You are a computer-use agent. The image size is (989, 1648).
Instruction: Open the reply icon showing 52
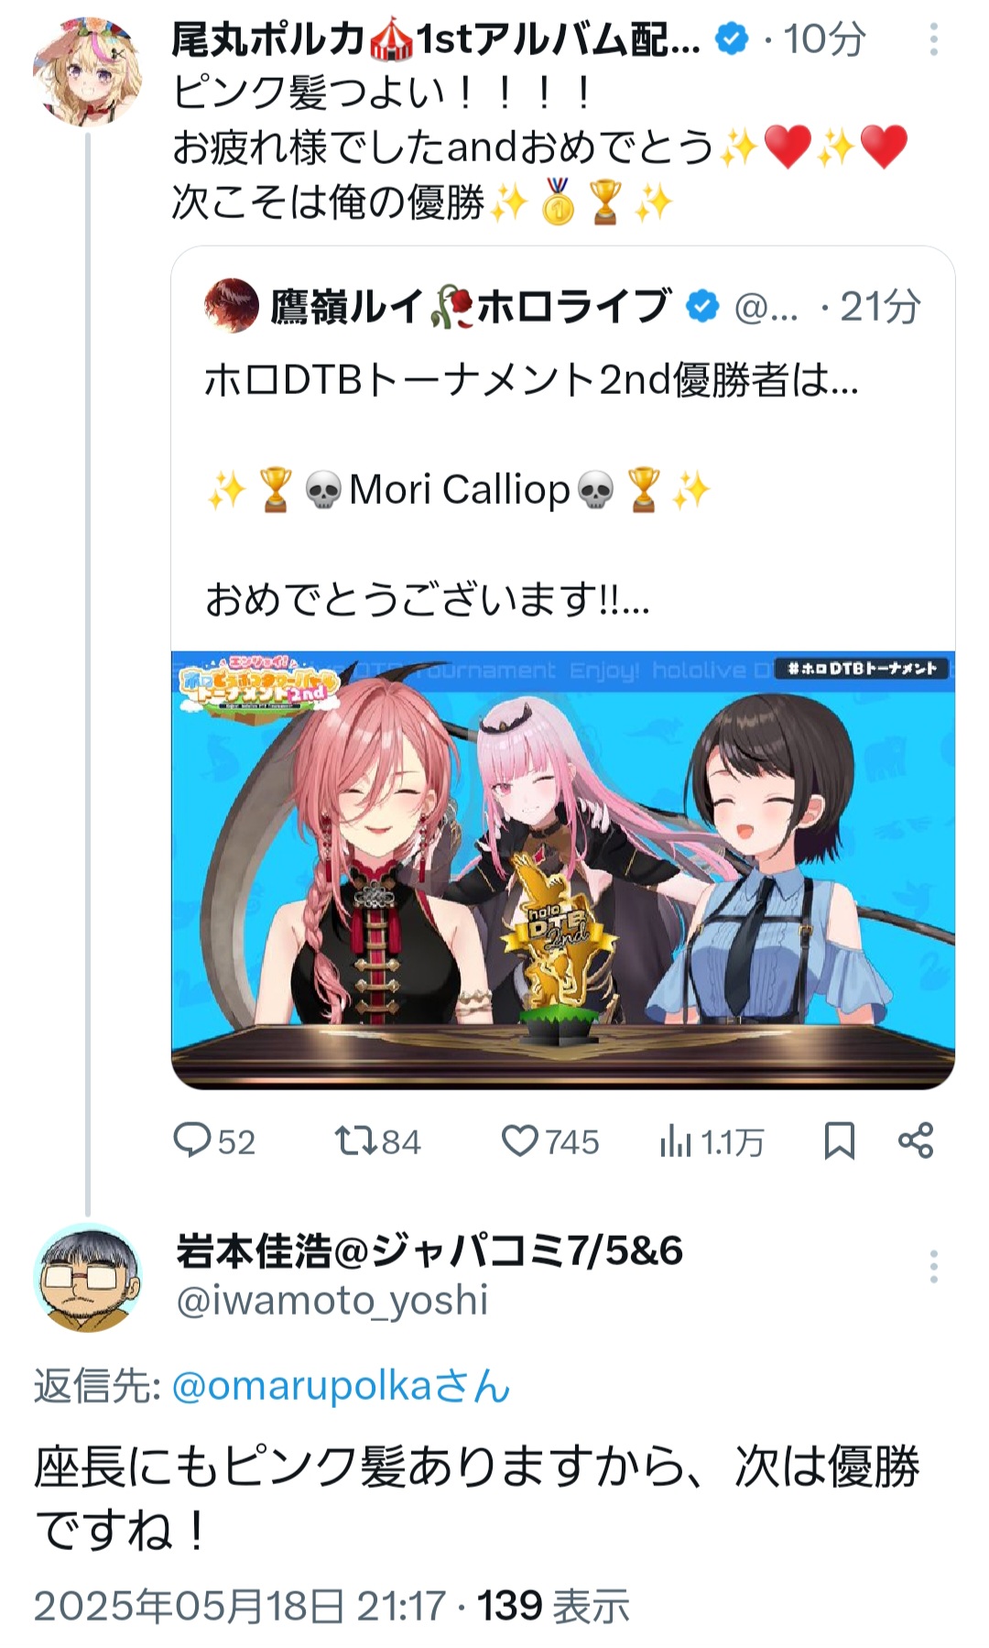point(214,1141)
